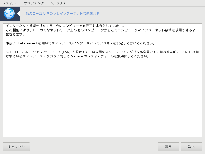Click the キャンセル button

pos(16,147)
